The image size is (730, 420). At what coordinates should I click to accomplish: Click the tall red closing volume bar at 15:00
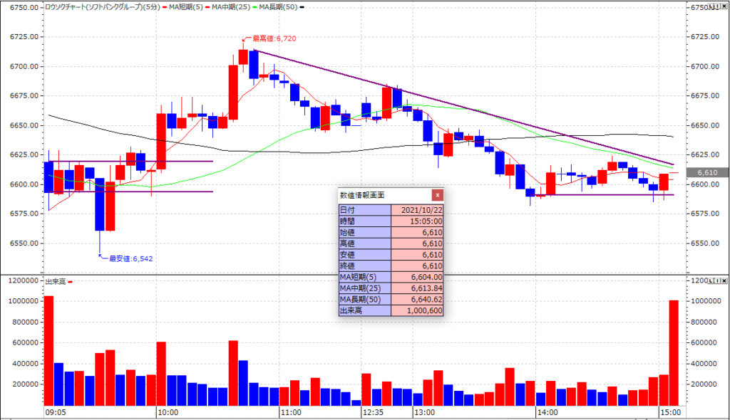[674, 352]
